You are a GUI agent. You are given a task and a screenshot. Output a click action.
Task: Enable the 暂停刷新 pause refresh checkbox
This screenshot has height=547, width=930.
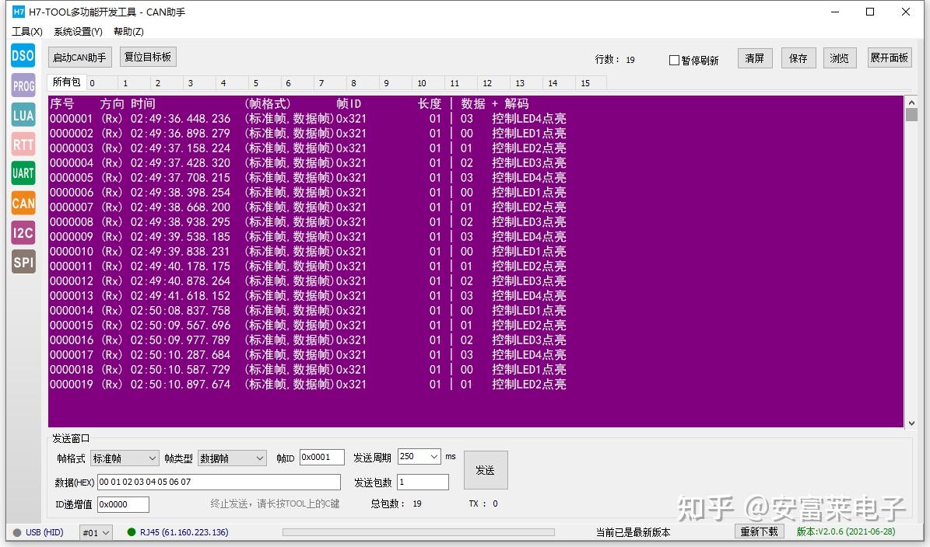coord(675,60)
